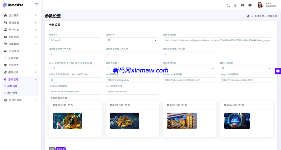The width and height of the screenshot is (281, 150).
Task: Click list icon beside 参数设置 submenu
Action: pyautogui.click(x=5, y=86)
